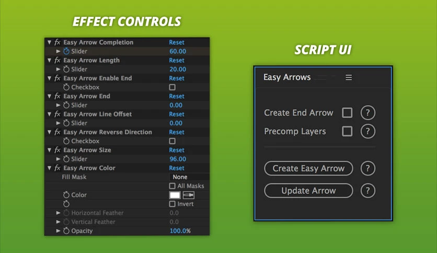Reset the Easy Arrow Size effect
The width and height of the screenshot is (437, 253).
click(x=177, y=150)
